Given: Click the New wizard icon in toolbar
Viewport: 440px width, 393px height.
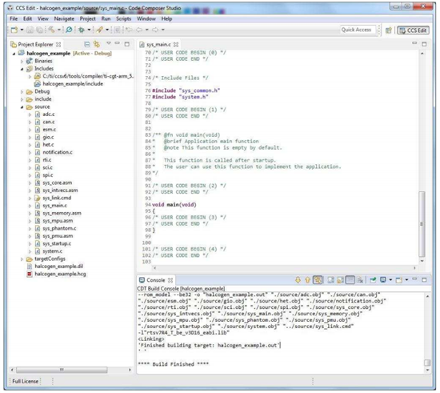Looking at the screenshot, I should tap(14, 30).
